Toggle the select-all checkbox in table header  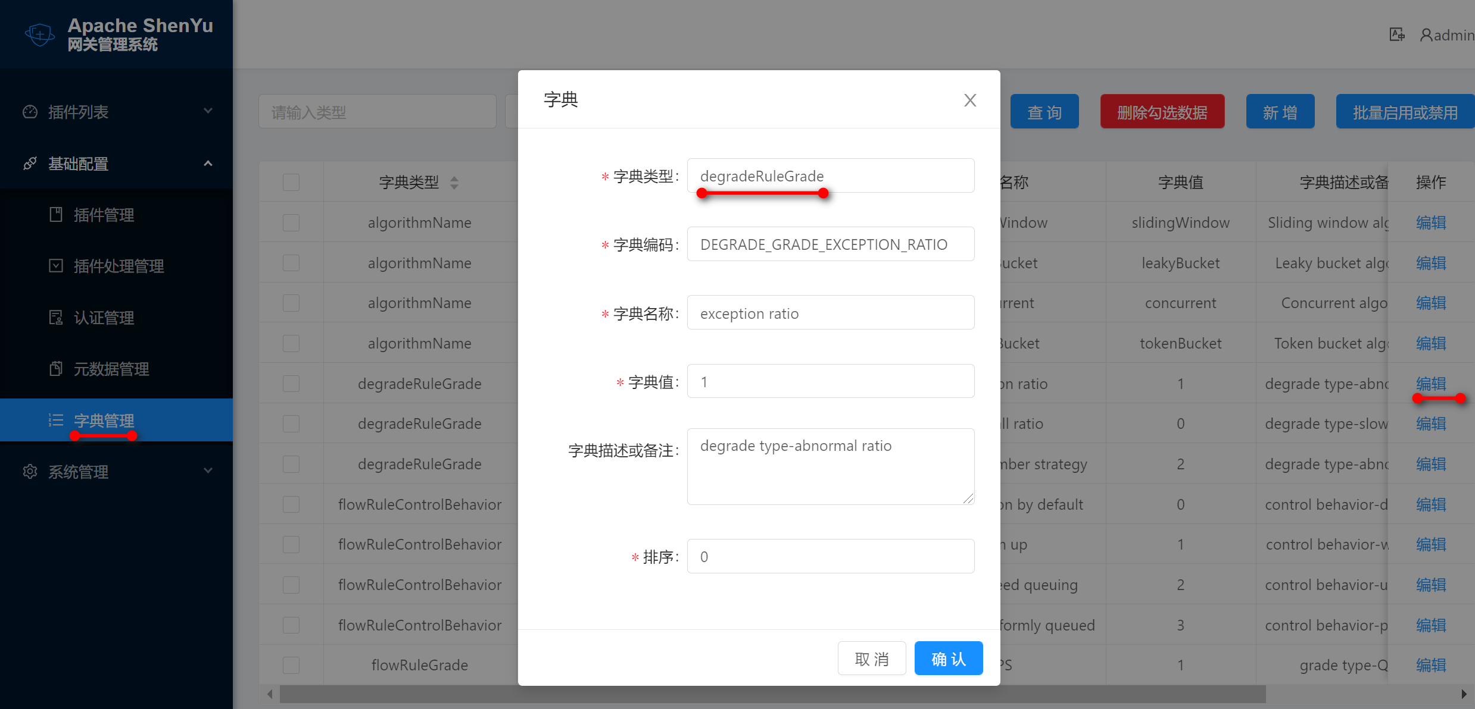(x=291, y=182)
